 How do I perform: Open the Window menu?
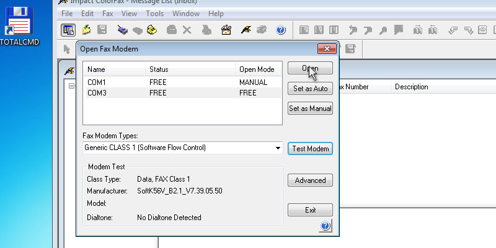186,13
